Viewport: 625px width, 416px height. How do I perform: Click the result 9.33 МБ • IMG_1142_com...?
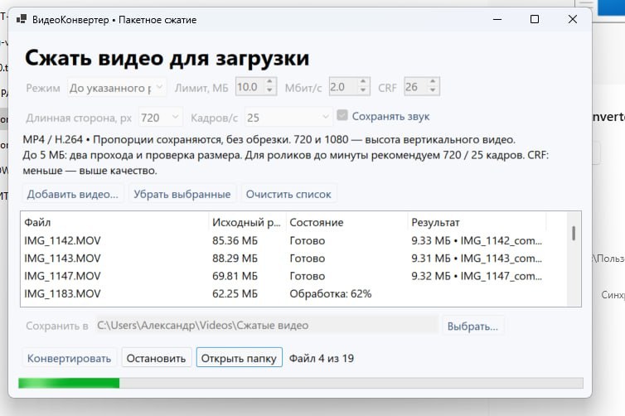477,240
